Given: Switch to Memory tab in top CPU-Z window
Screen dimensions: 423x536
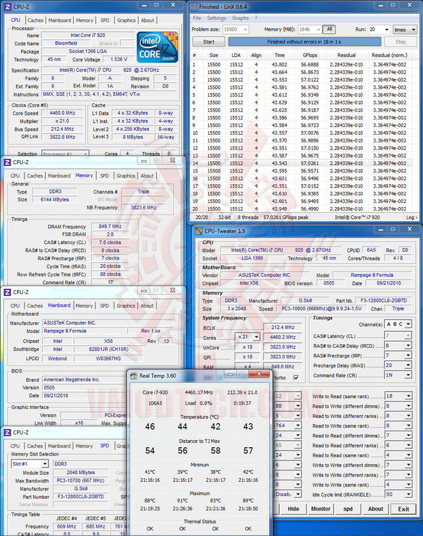Looking at the screenshot, I should (x=85, y=21).
